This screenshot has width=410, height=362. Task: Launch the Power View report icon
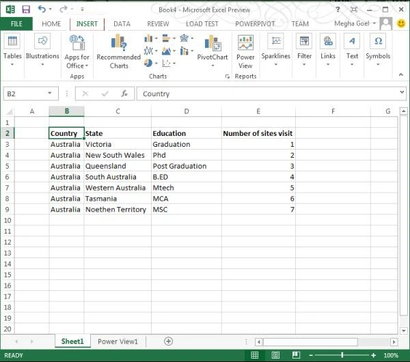245,42
